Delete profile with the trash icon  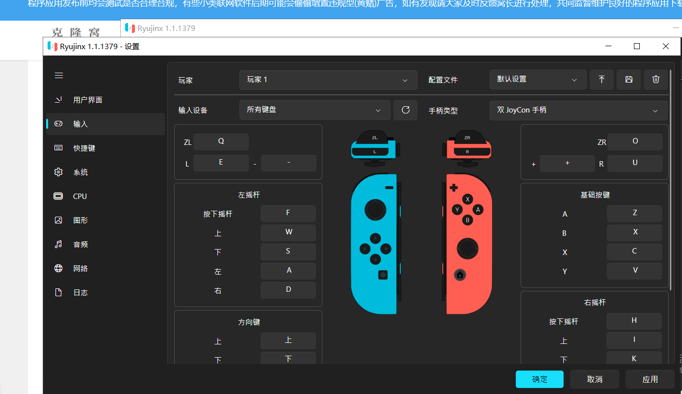point(656,80)
